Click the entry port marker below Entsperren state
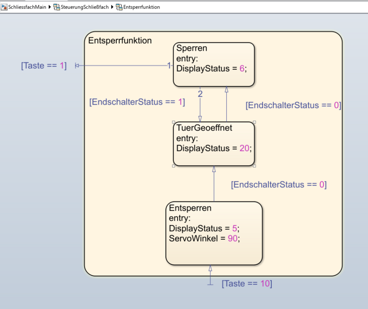The image size is (368, 309). (x=210, y=283)
